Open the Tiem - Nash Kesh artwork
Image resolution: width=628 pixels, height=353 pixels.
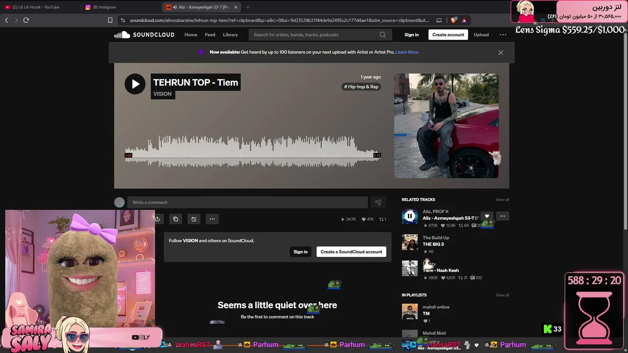(x=410, y=269)
